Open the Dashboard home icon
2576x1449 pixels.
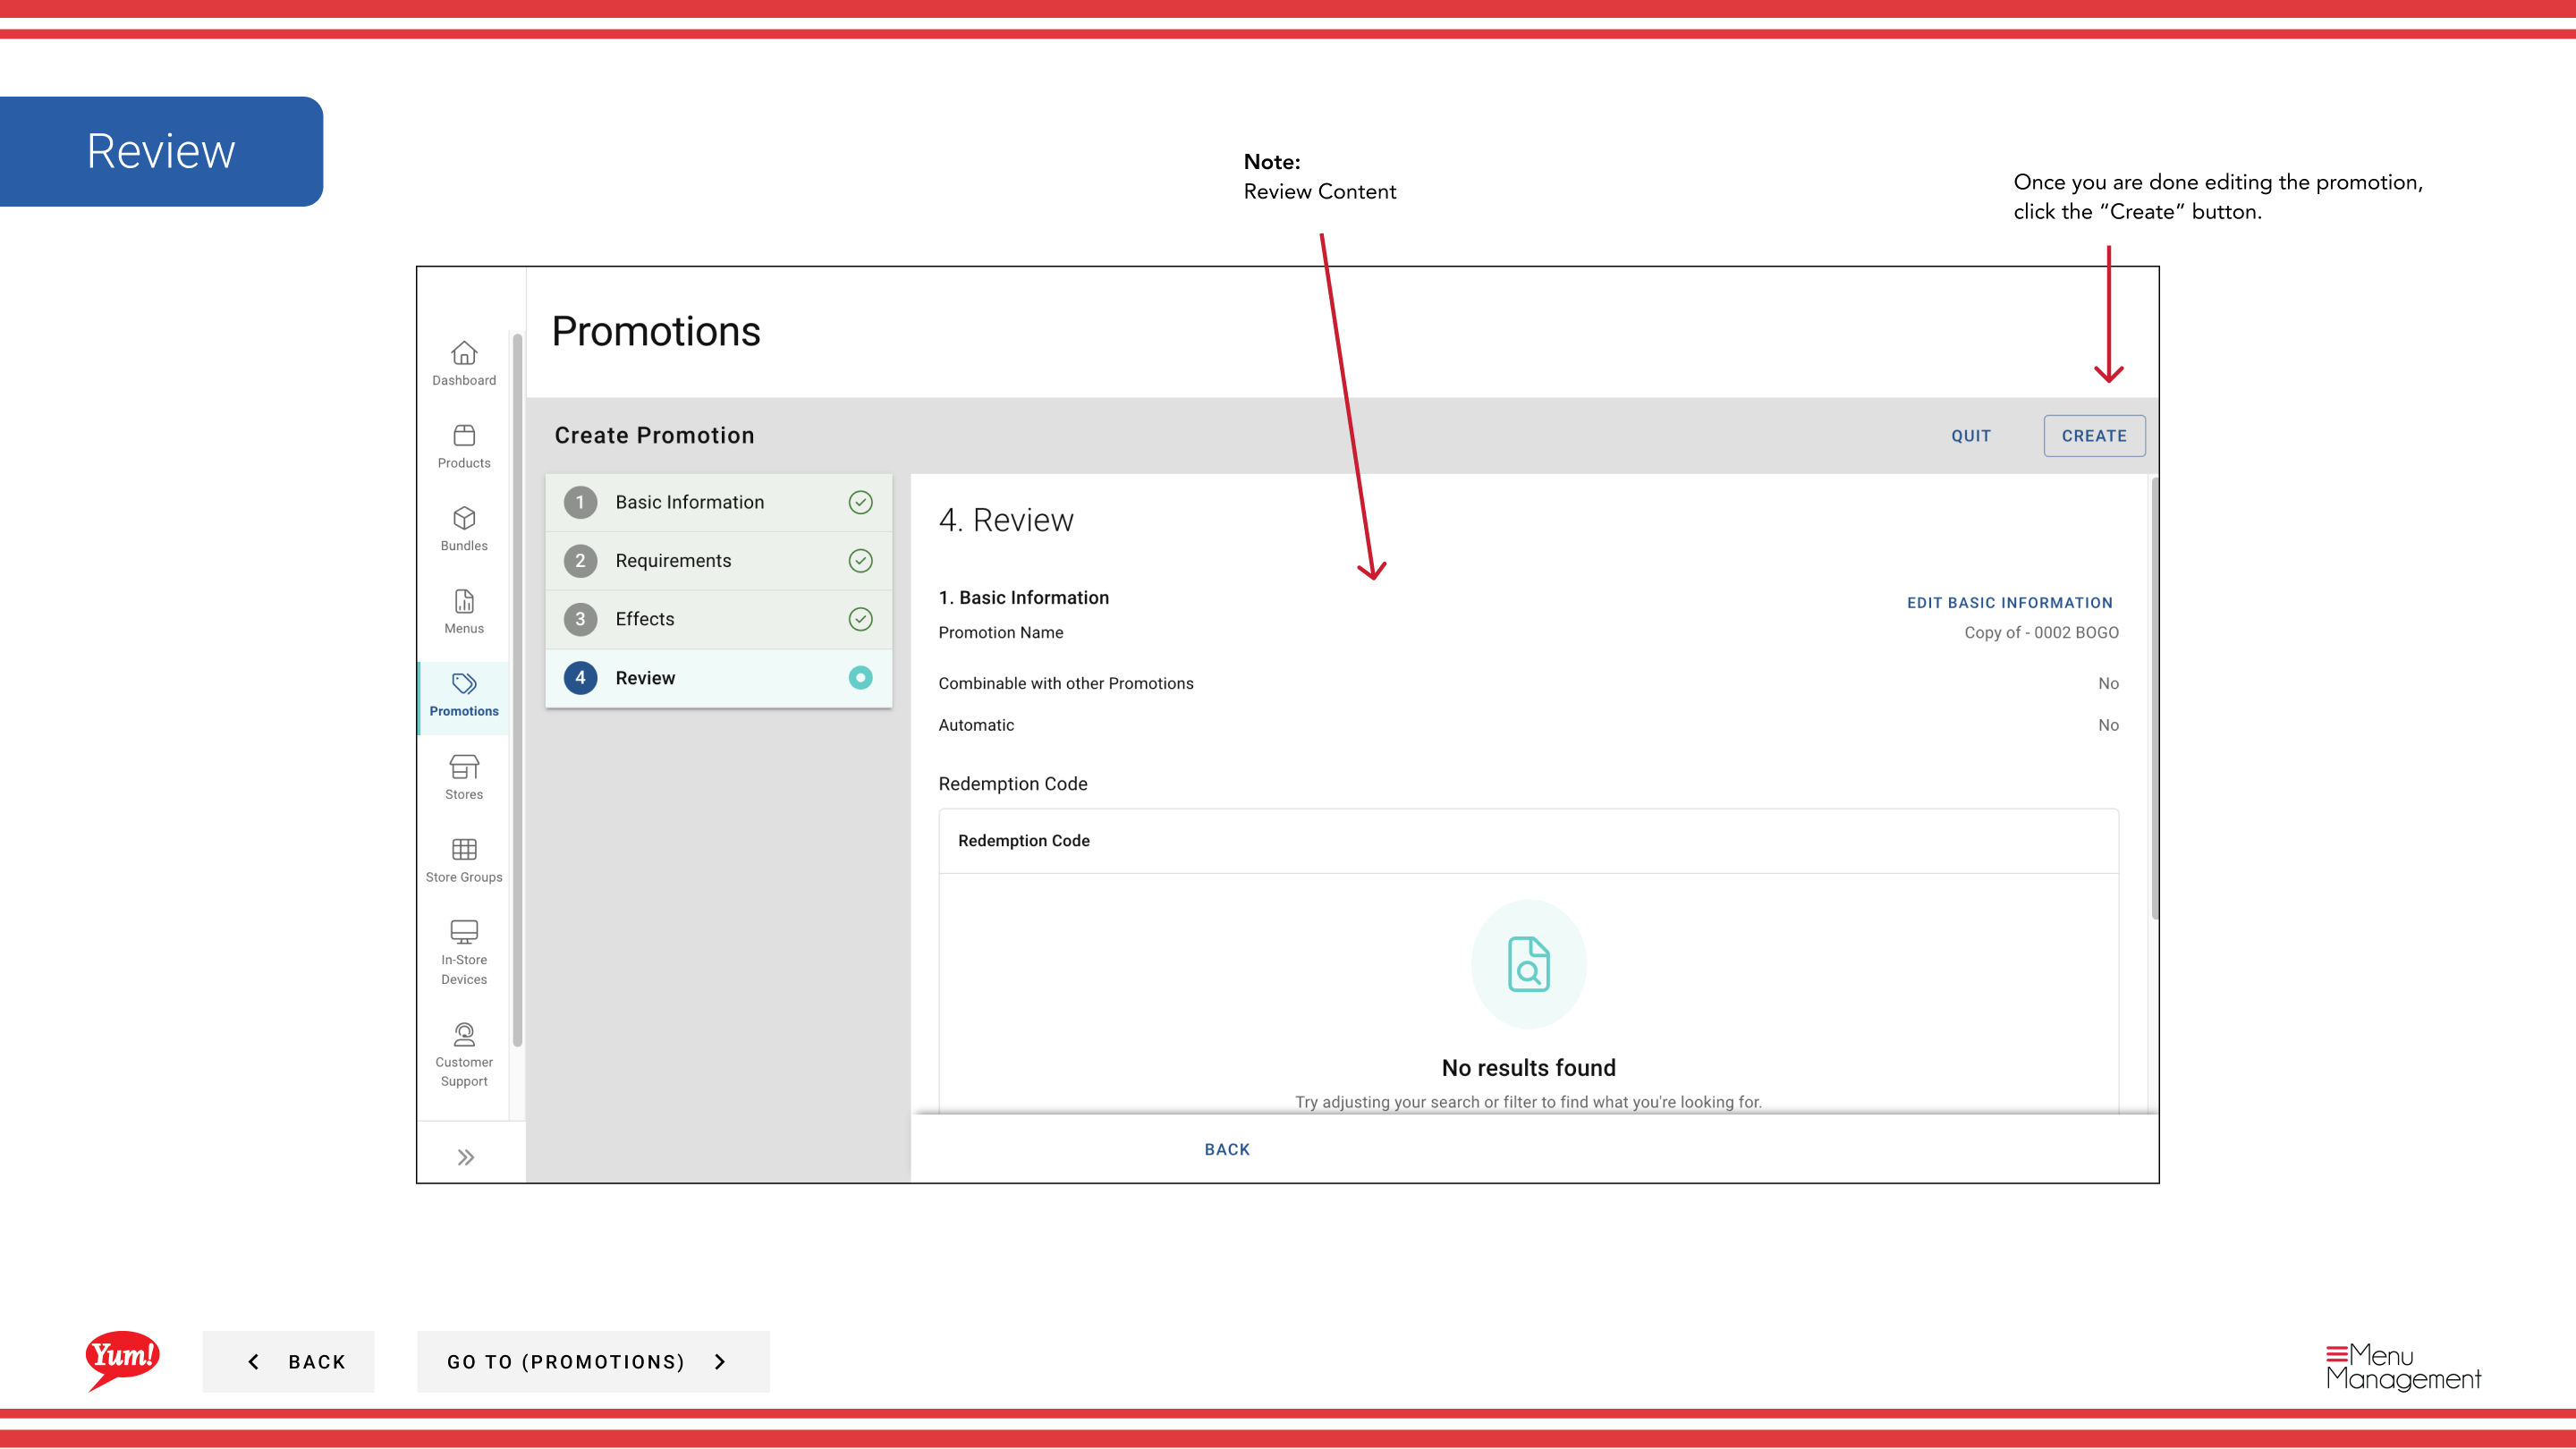pos(464,353)
